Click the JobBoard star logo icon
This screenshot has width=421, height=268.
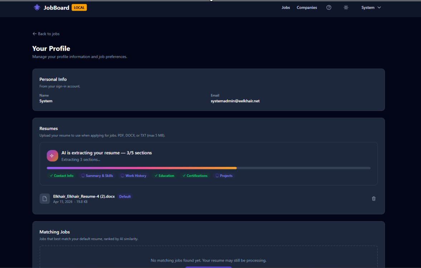point(37,8)
